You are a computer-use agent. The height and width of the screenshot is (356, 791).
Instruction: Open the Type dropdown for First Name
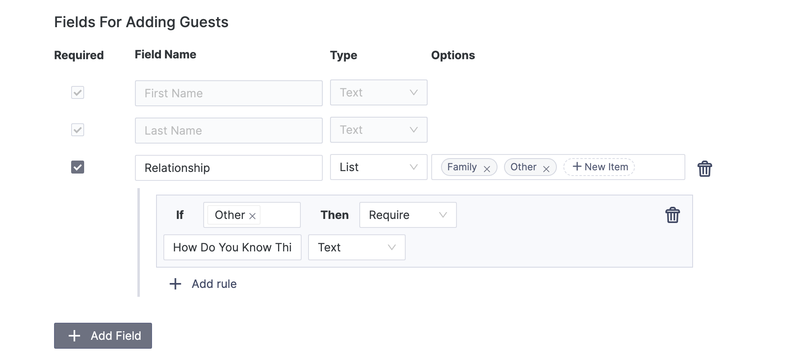pos(378,92)
